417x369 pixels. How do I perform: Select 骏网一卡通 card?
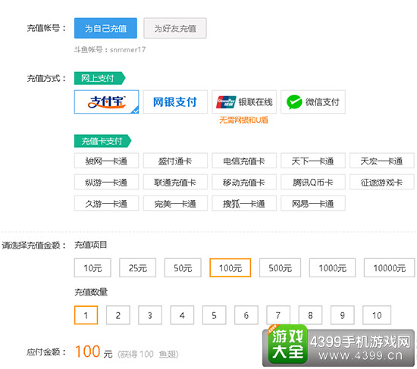pyautogui.click(x=106, y=161)
